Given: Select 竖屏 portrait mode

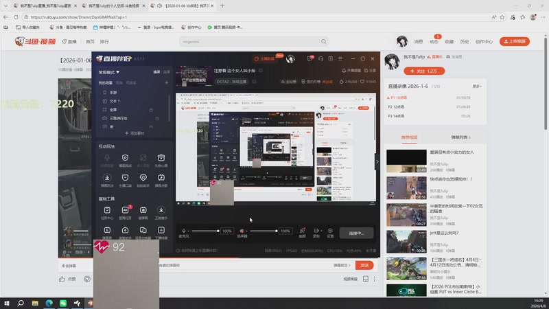Looking at the screenshot, I should point(167,72).
